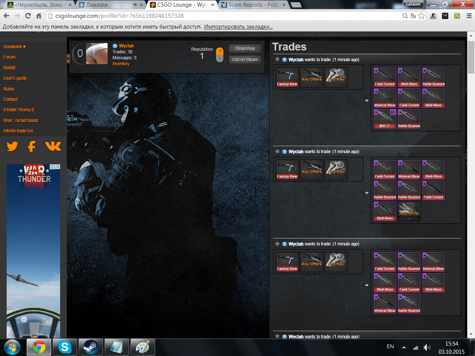Mute the Диалоги tab via its speaker icon

(135, 5)
